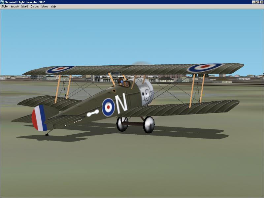Restore down the Flight Simulator window
Screen dimensions: 264x198
click(x=257, y=2)
